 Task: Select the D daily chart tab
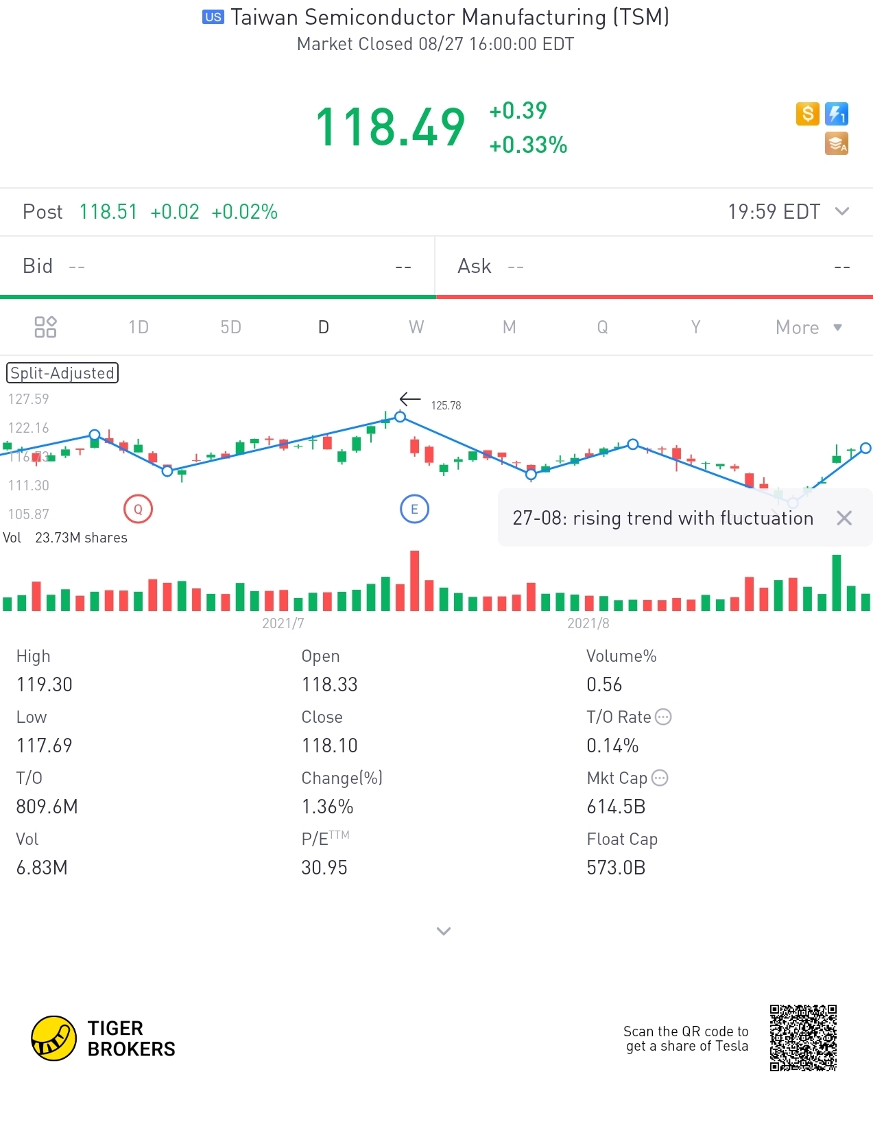pos(324,327)
